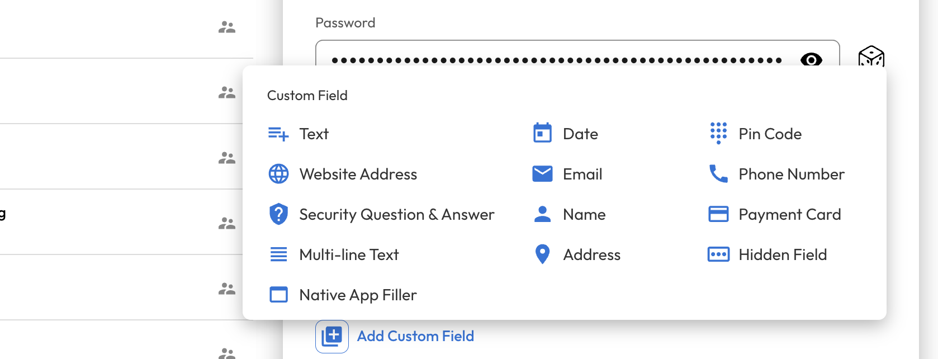Click the Email envelope icon
The width and height of the screenshot is (938, 359).
(x=542, y=174)
